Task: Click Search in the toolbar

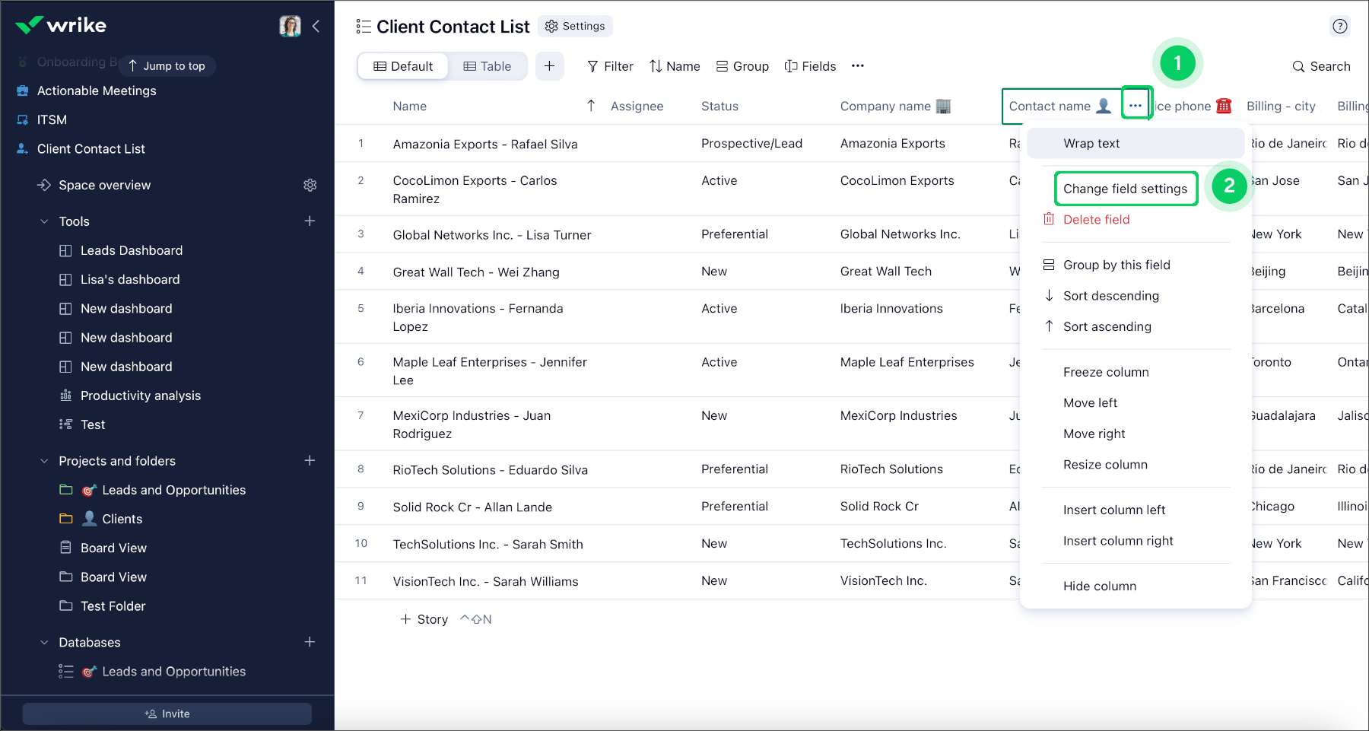Action: pyautogui.click(x=1321, y=66)
